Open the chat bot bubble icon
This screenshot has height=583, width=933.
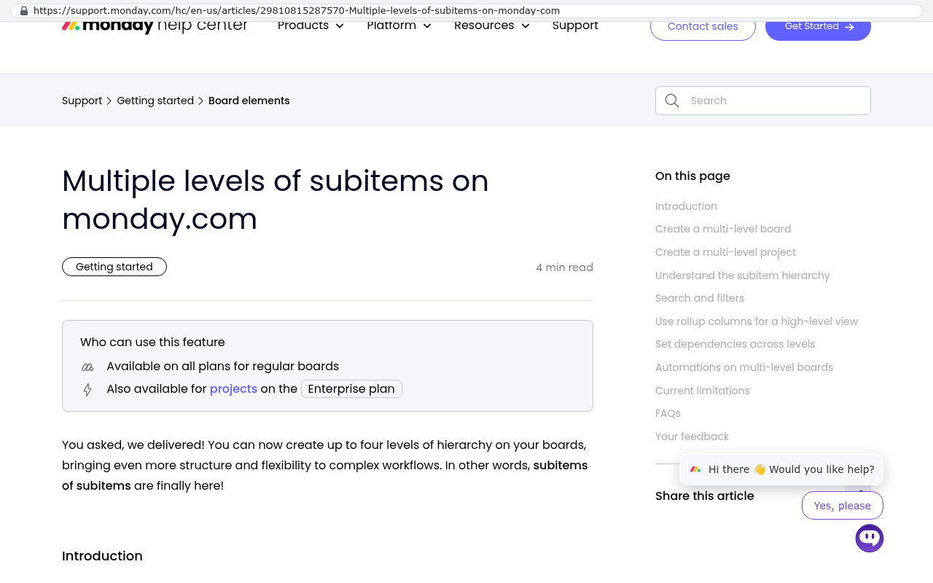pyautogui.click(x=870, y=539)
